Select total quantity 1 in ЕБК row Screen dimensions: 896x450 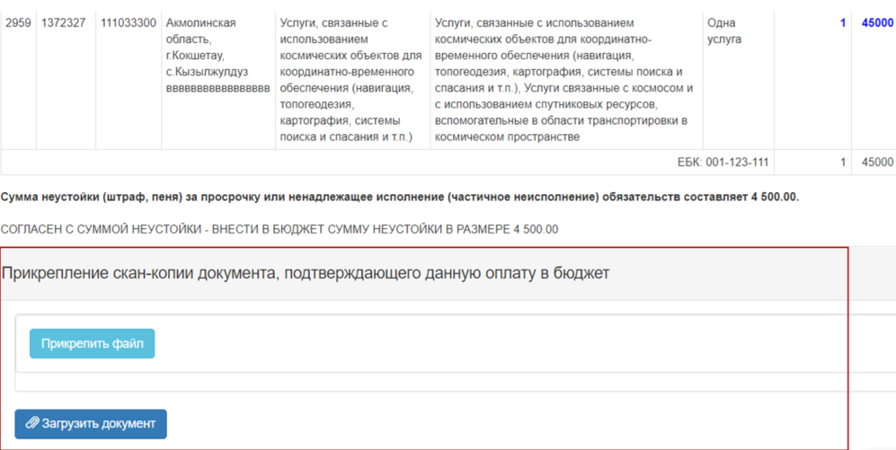[x=842, y=163]
